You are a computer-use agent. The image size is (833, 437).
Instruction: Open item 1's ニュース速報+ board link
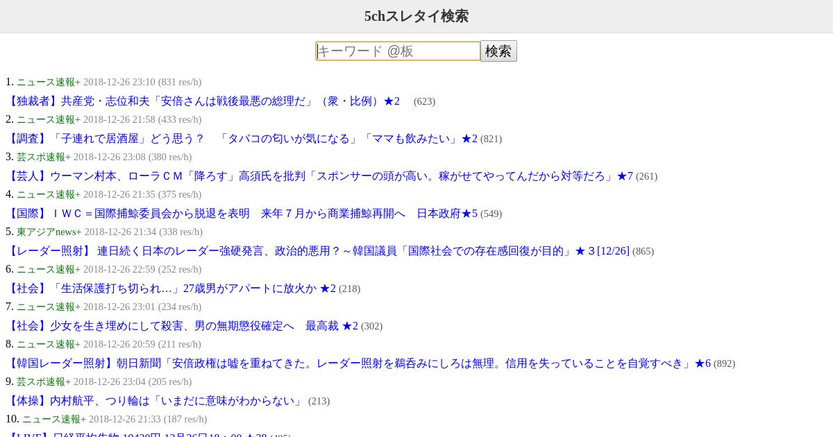point(49,82)
